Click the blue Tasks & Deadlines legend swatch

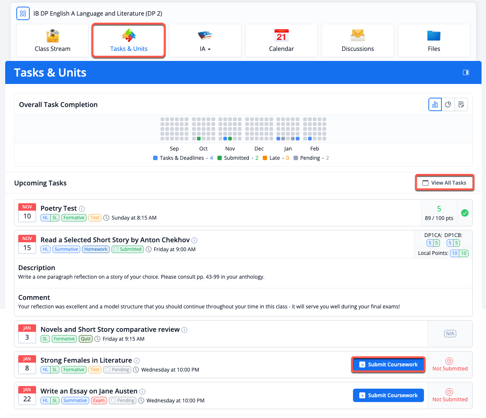155,158
